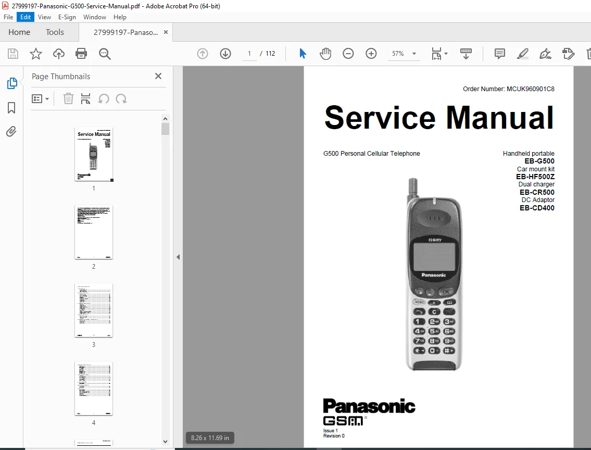Image resolution: width=591 pixels, height=450 pixels.
Task: Print the document with printer icon
Action: click(x=81, y=54)
